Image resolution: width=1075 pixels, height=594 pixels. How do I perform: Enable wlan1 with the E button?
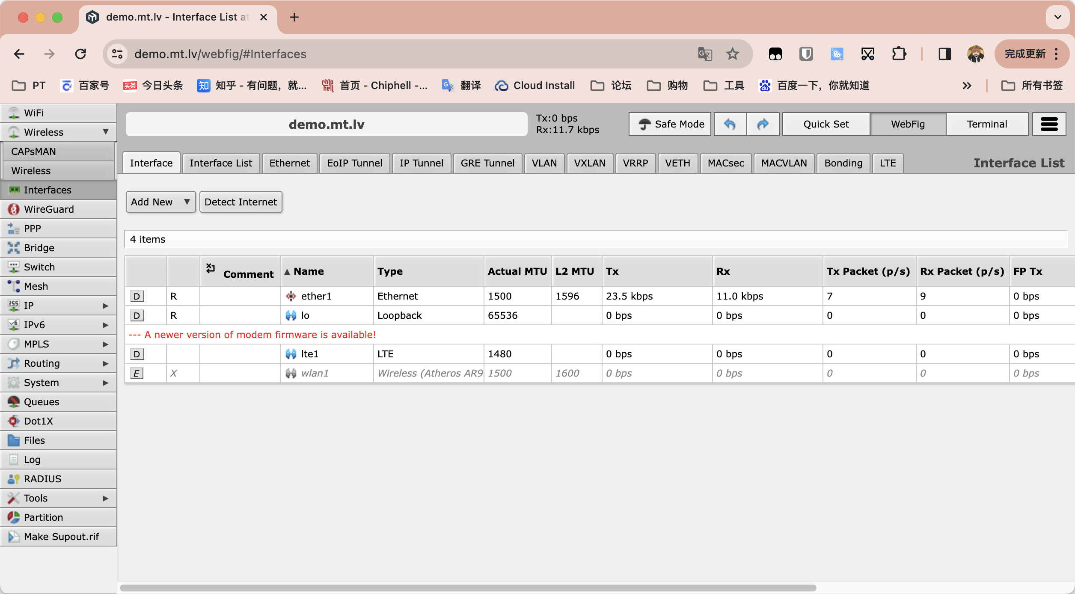click(x=137, y=373)
